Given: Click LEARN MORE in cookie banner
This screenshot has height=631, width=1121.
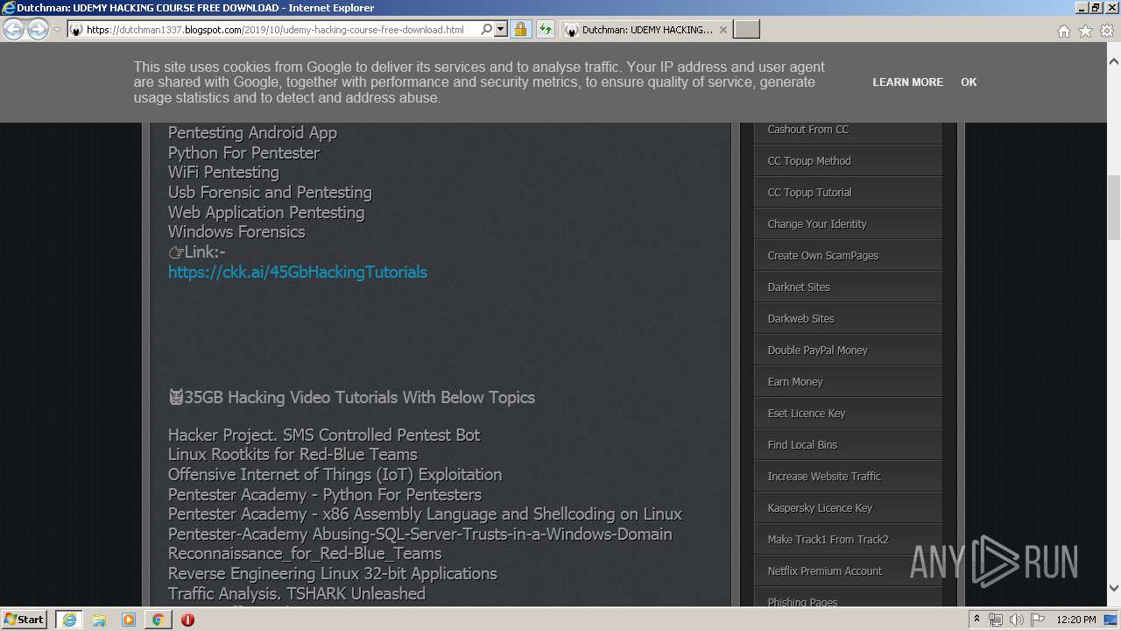Looking at the screenshot, I should click(907, 82).
